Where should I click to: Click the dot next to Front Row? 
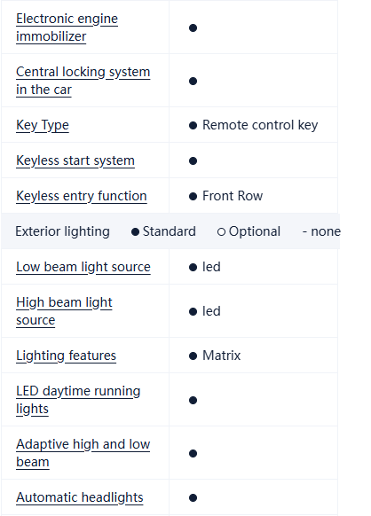(193, 197)
